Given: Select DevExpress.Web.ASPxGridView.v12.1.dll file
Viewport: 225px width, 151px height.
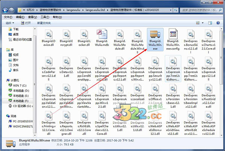Looking at the screenshot, I should (173, 123).
